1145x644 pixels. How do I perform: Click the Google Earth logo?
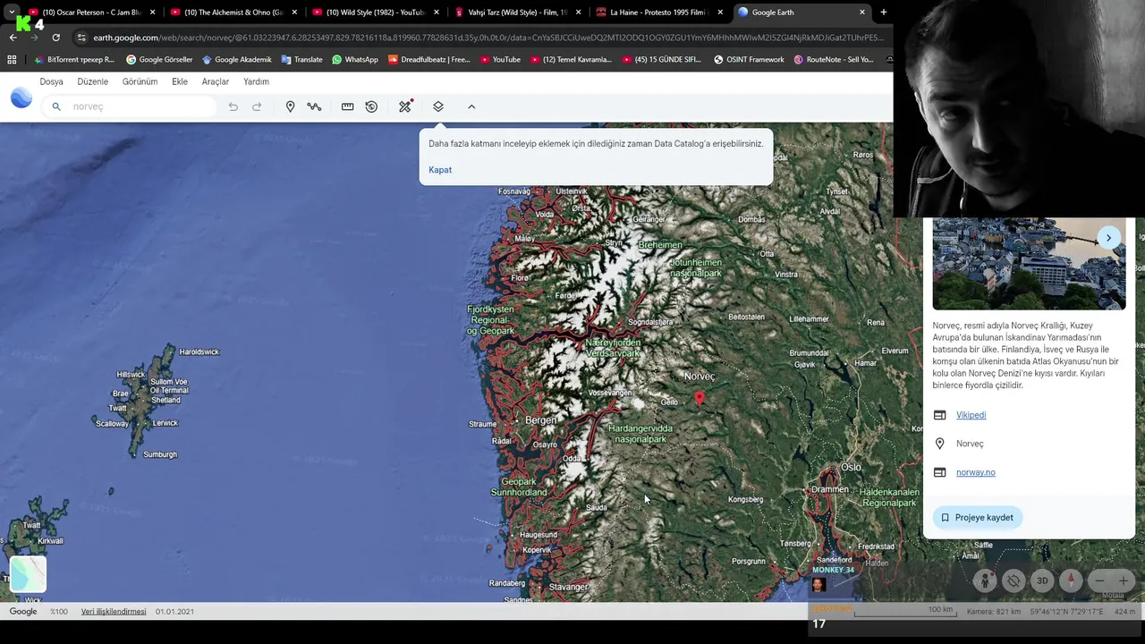pyautogui.click(x=21, y=97)
